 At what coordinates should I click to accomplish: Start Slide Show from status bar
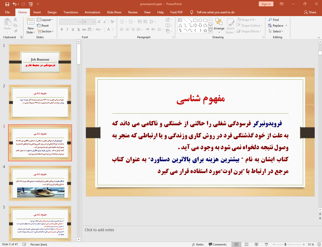tap(266, 244)
